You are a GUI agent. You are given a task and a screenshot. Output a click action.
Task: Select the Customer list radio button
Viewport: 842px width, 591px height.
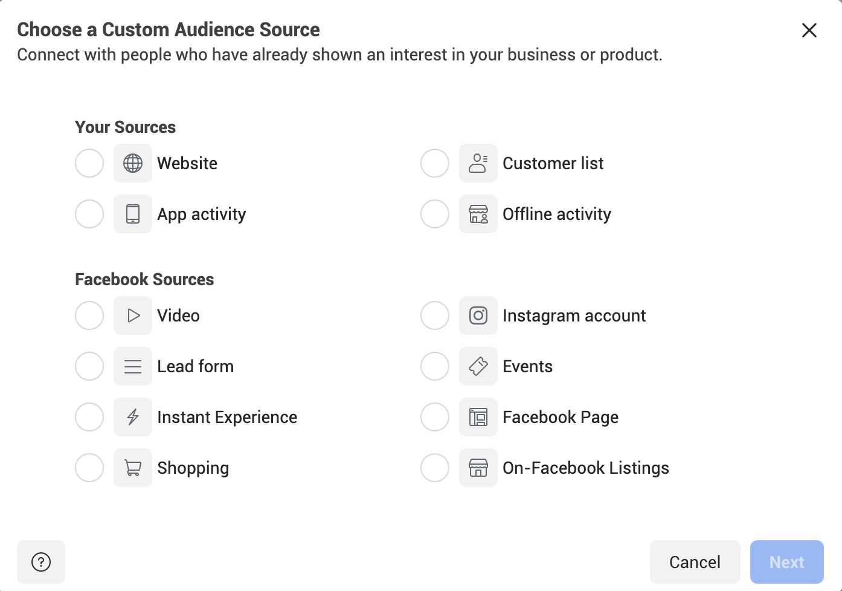pos(435,163)
